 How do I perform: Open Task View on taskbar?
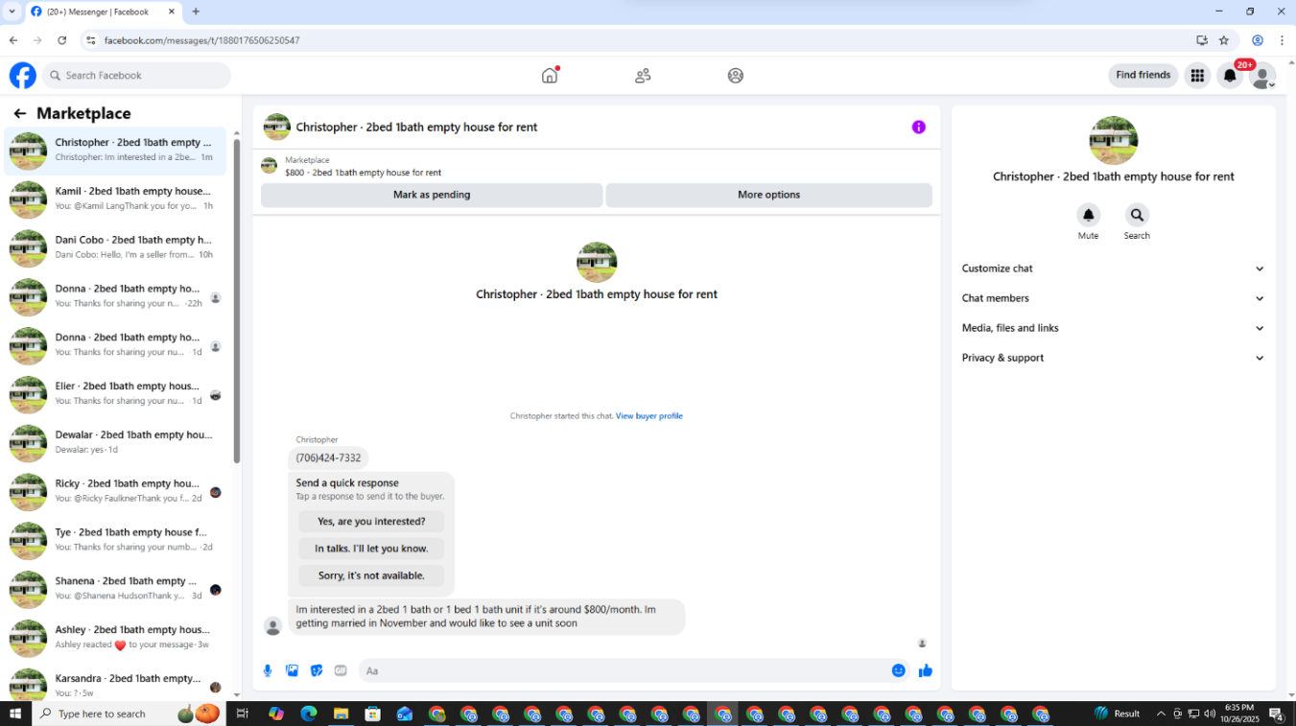[x=243, y=714]
